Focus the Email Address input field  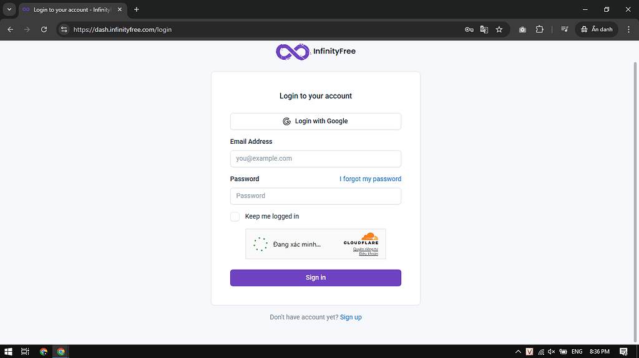click(315, 159)
